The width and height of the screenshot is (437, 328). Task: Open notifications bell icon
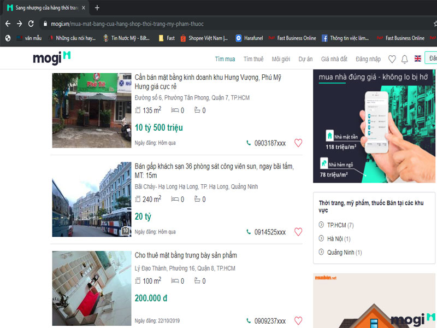coord(405,59)
